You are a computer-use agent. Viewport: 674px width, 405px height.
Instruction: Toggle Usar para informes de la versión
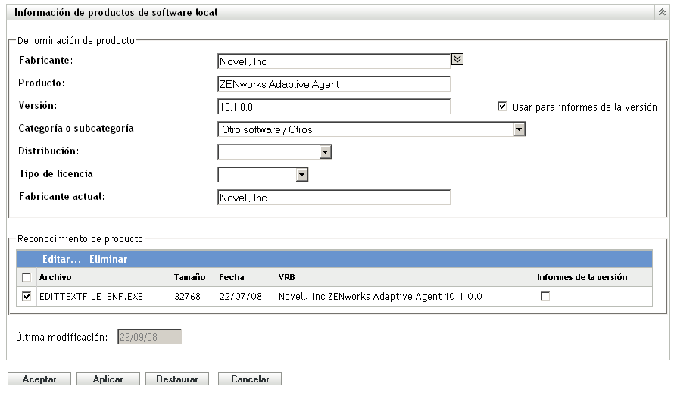tap(501, 106)
